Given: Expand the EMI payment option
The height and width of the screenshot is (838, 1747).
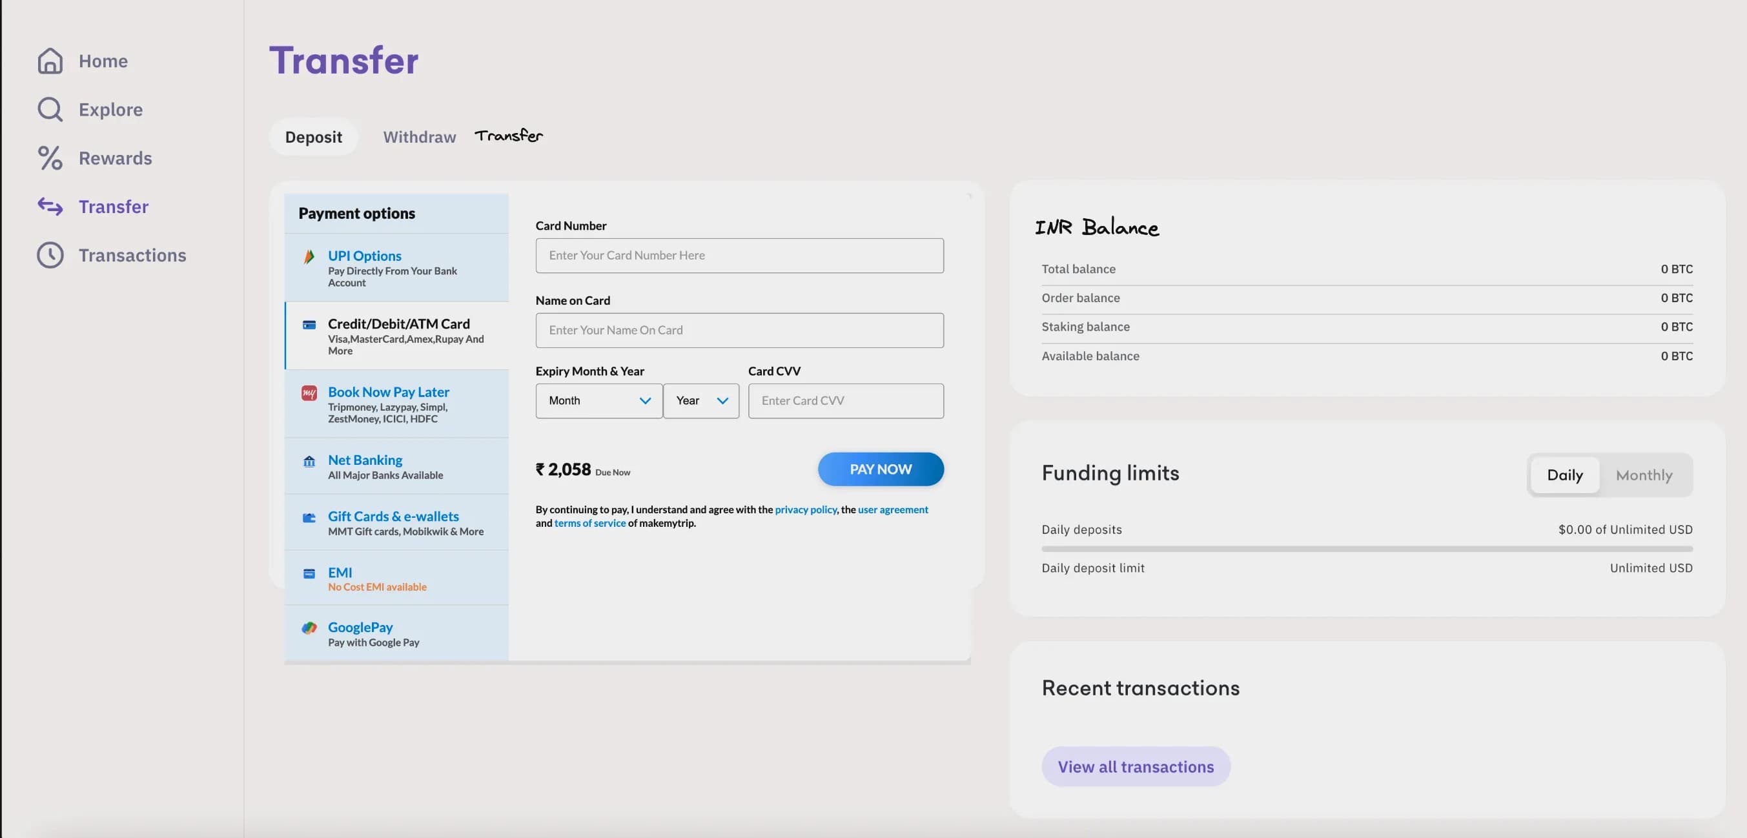Looking at the screenshot, I should click(397, 578).
